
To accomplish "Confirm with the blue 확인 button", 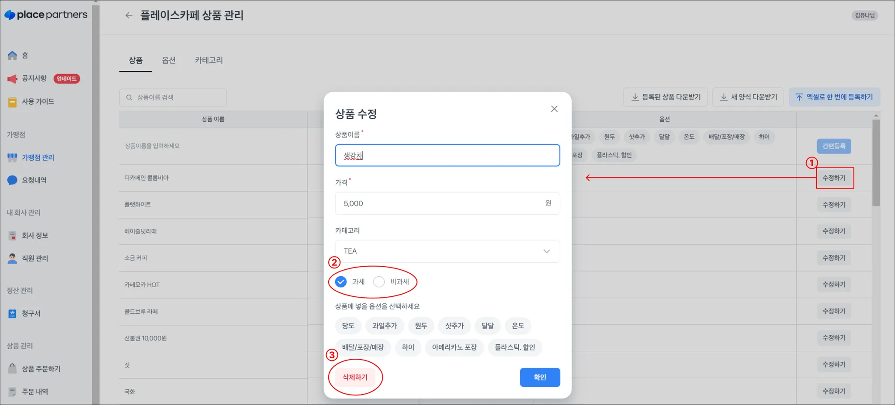I will pos(540,377).
